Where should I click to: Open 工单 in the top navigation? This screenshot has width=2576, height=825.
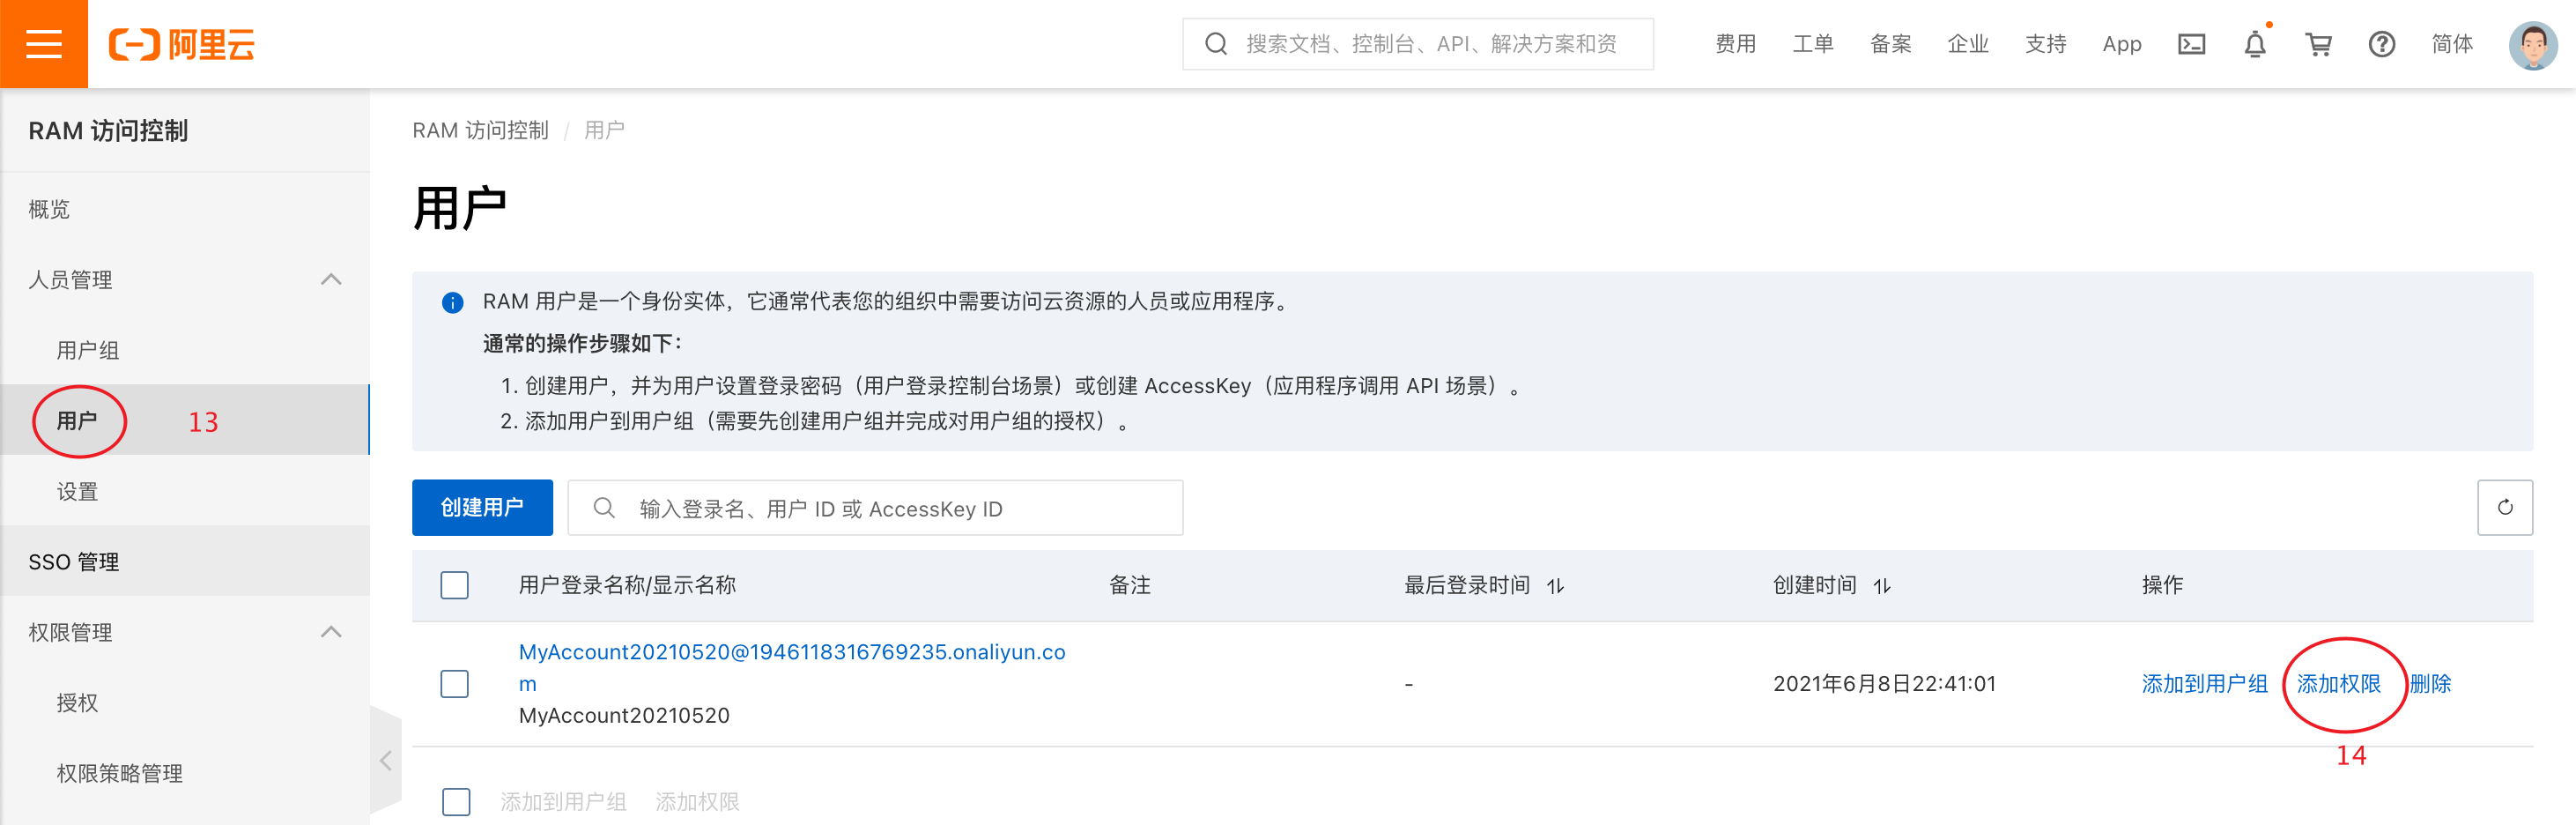(1812, 44)
